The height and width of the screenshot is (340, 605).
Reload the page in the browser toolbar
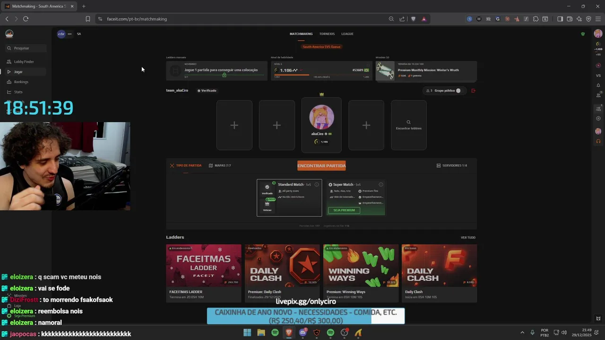(26, 19)
